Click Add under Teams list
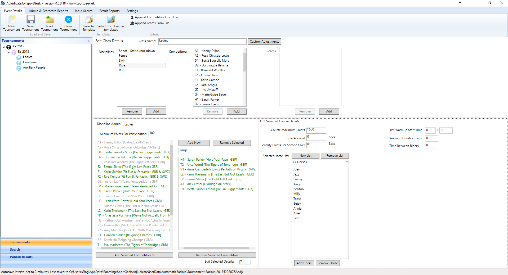This screenshot has height=275, width=508. pyautogui.click(x=329, y=111)
